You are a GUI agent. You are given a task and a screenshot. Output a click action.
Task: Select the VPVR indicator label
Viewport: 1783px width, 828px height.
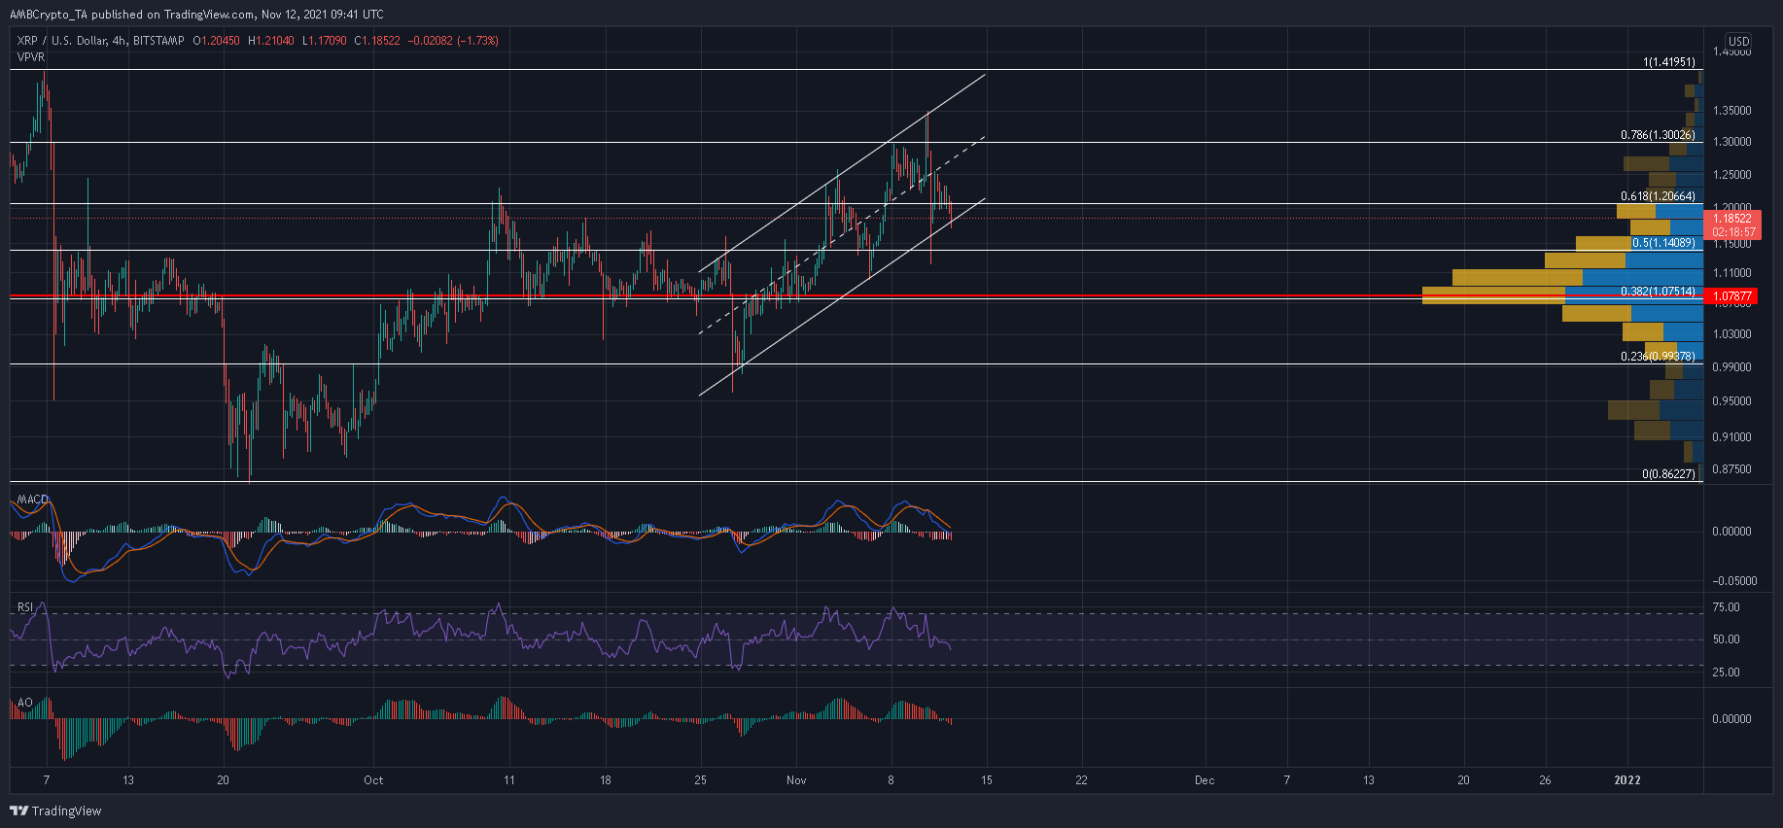pos(31,57)
